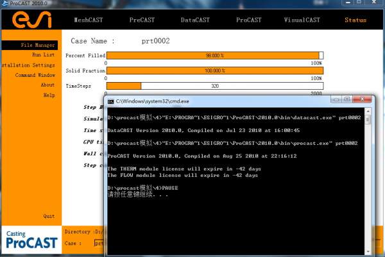Open the PreCAST module
385x257 pixels.
point(142,20)
